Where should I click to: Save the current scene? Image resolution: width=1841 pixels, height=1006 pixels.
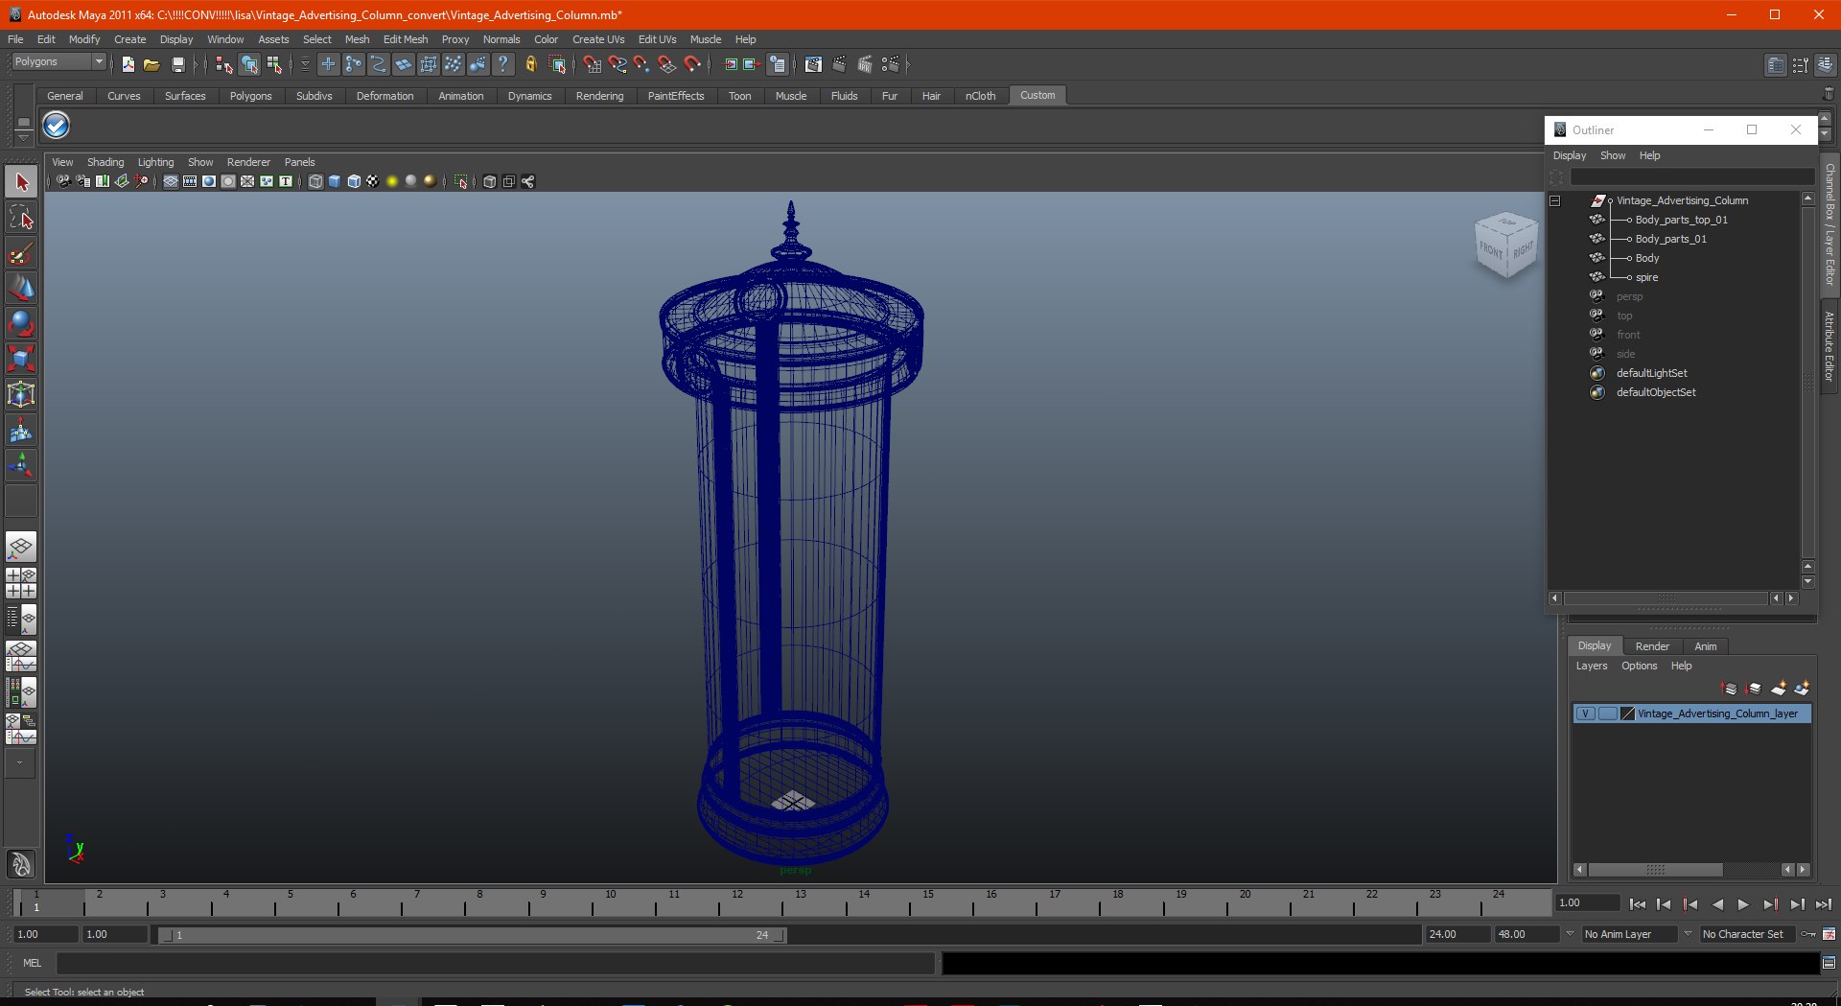click(x=177, y=64)
